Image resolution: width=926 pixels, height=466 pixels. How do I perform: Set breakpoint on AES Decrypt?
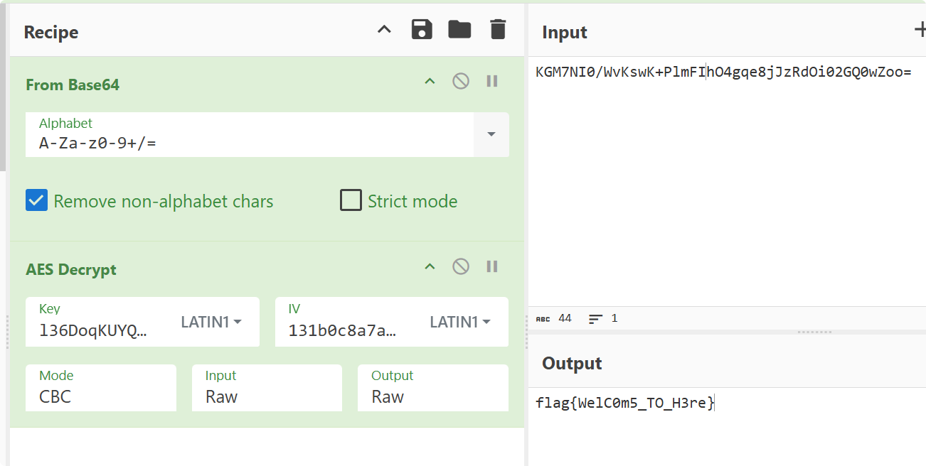point(492,266)
